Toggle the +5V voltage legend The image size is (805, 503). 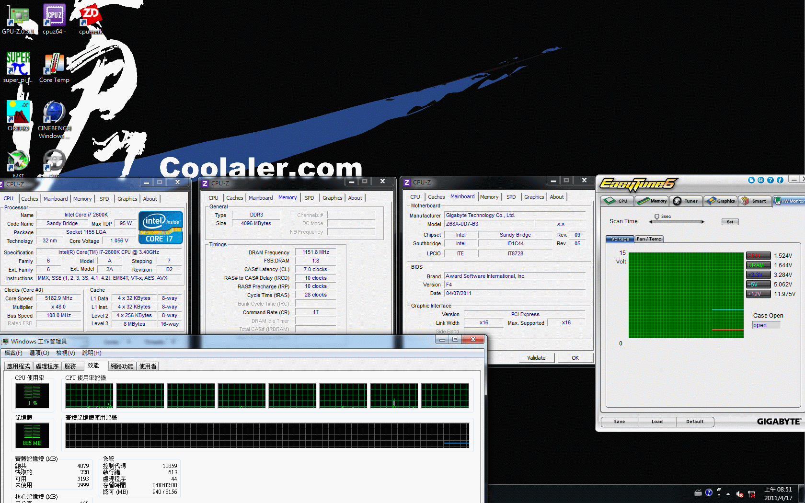tap(759, 285)
